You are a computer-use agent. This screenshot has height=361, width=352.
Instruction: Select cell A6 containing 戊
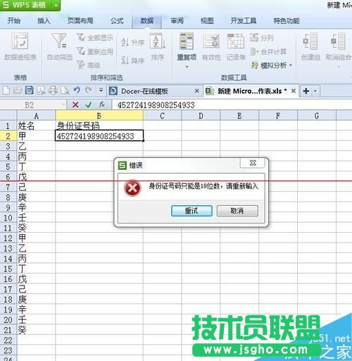tap(36, 177)
